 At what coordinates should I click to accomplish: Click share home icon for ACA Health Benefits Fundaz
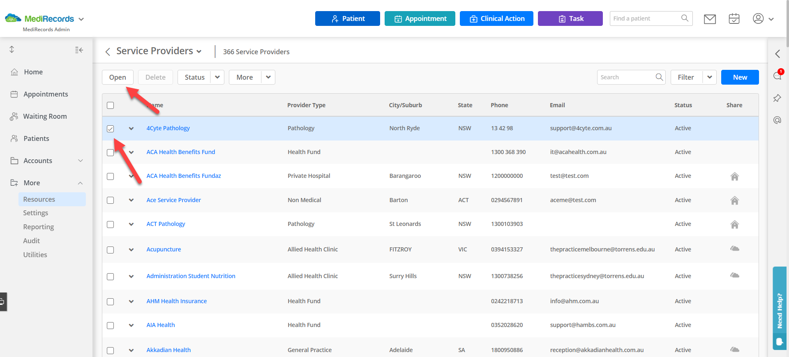point(735,176)
